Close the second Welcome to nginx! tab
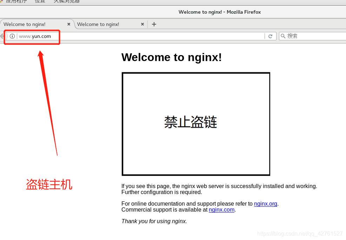Viewport: 346px width, 240px height. 142,24
